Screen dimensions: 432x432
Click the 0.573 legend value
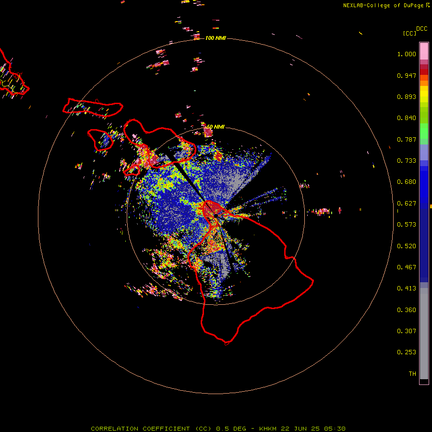click(407, 225)
